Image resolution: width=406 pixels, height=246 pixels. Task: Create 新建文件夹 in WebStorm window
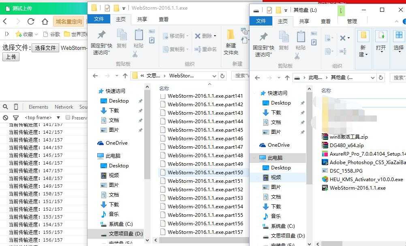click(231, 42)
